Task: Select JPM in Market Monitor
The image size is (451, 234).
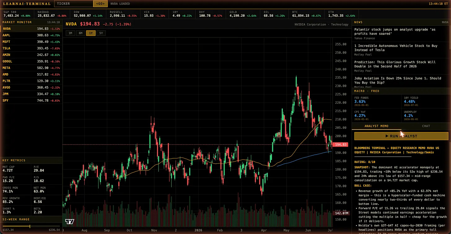Action: point(31,94)
